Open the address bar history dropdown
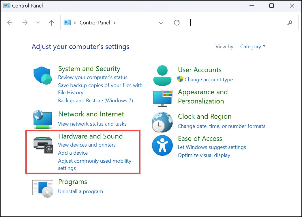The image size is (302, 217). [x=161, y=22]
